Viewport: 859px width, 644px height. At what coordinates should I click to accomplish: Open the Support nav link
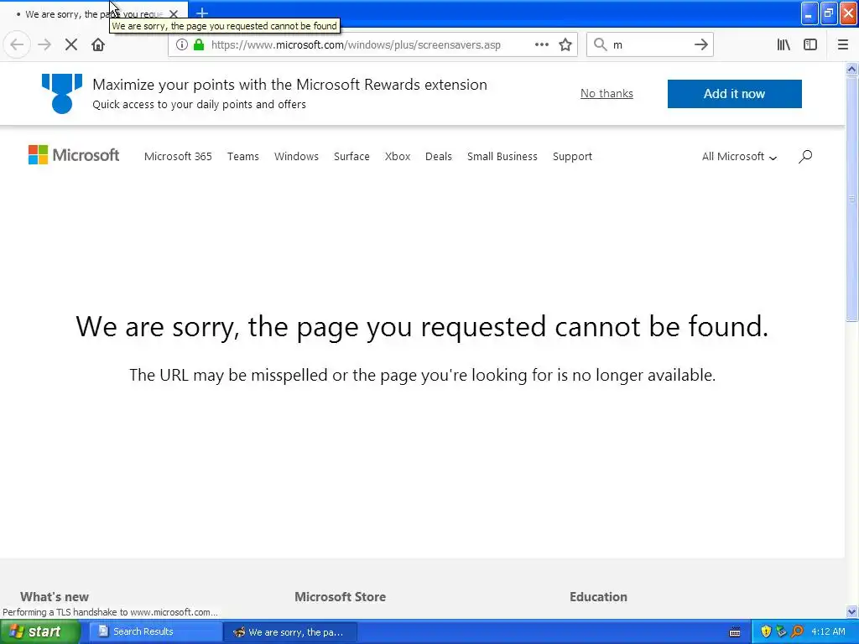tap(572, 157)
